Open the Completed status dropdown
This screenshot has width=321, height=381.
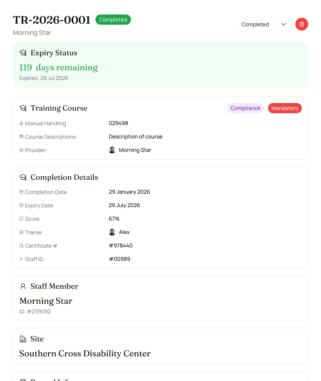(264, 24)
